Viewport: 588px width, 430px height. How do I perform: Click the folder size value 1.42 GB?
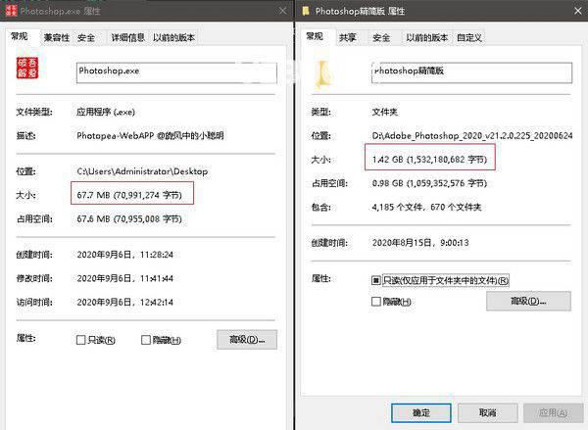point(430,160)
